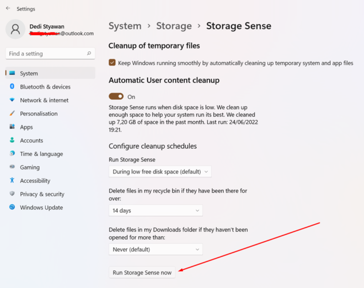Open Bluetooth & devices settings
Viewport: 364px width, 288px height.
click(x=50, y=86)
